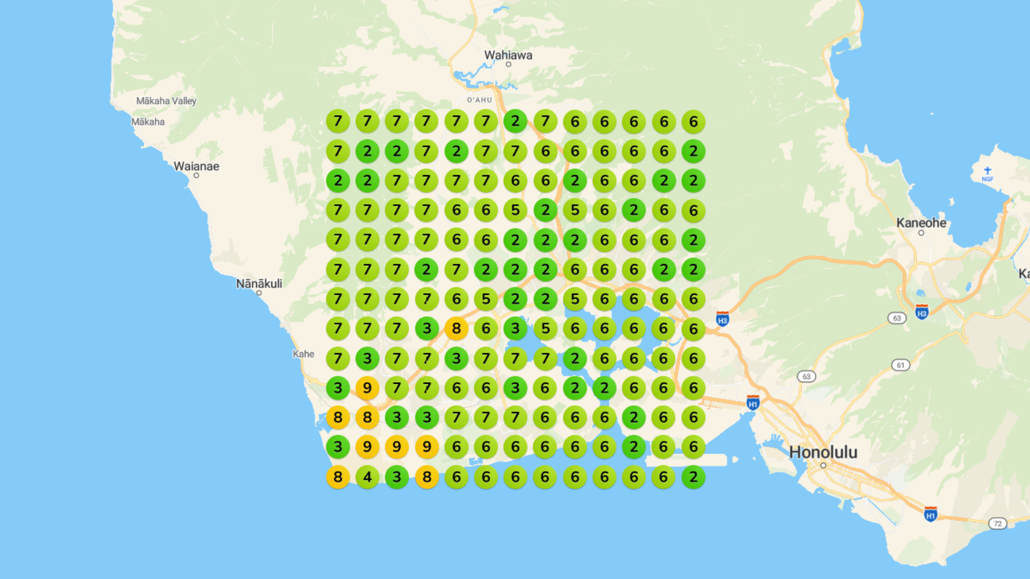The height and width of the screenshot is (579, 1030).
Task: Click the orange 8 marker at grid's bottom-left corner
Action: [338, 477]
